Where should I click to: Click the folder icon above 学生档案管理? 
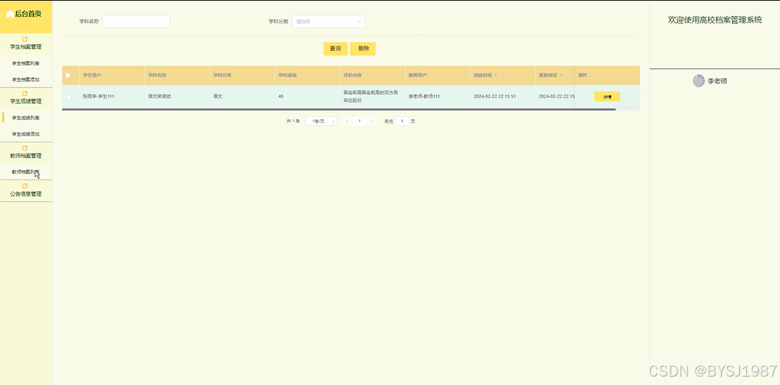click(x=25, y=39)
